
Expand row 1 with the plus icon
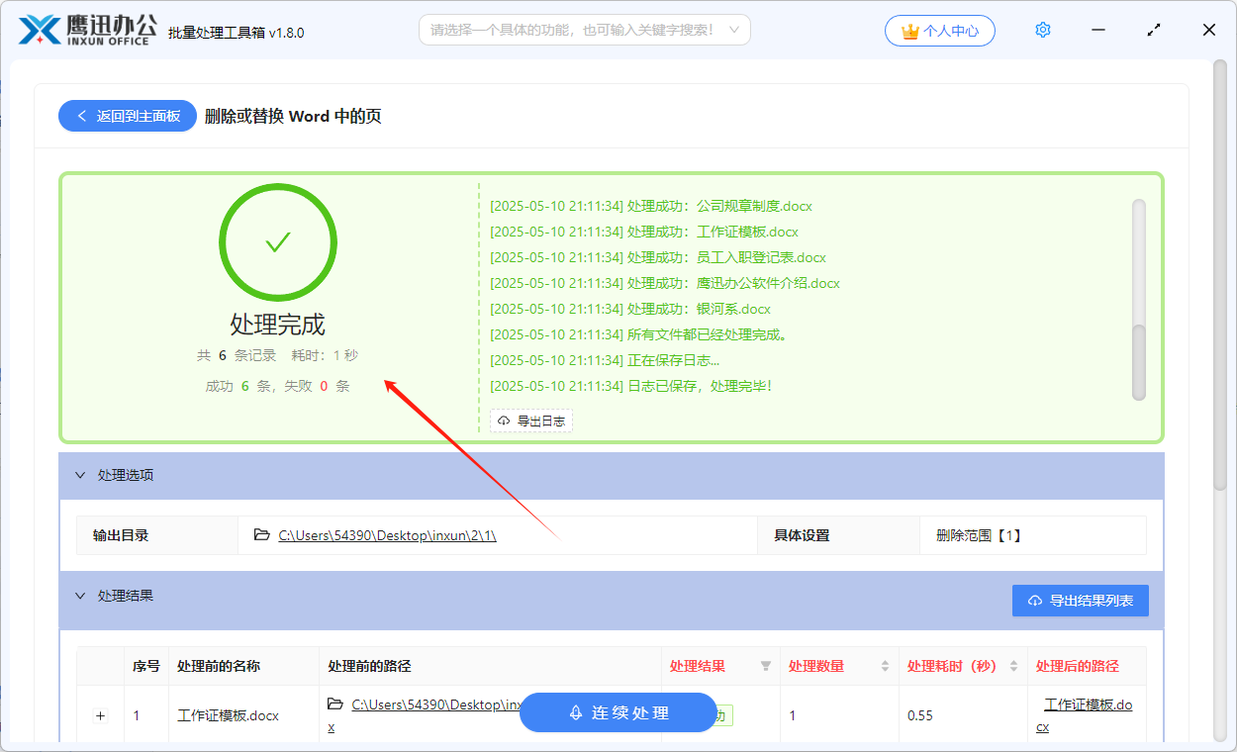click(x=100, y=715)
